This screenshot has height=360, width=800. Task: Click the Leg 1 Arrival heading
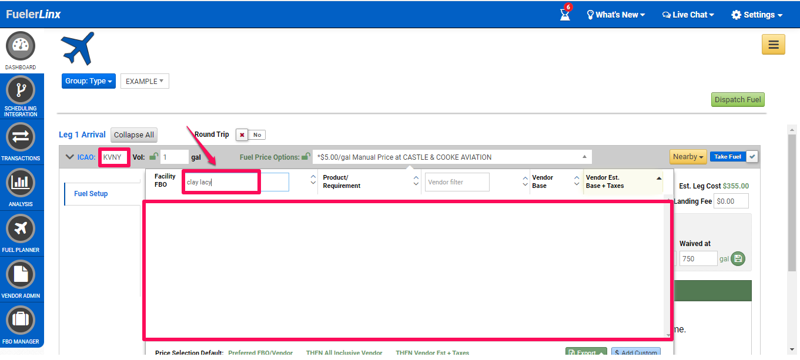pyautogui.click(x=82, y=135)
